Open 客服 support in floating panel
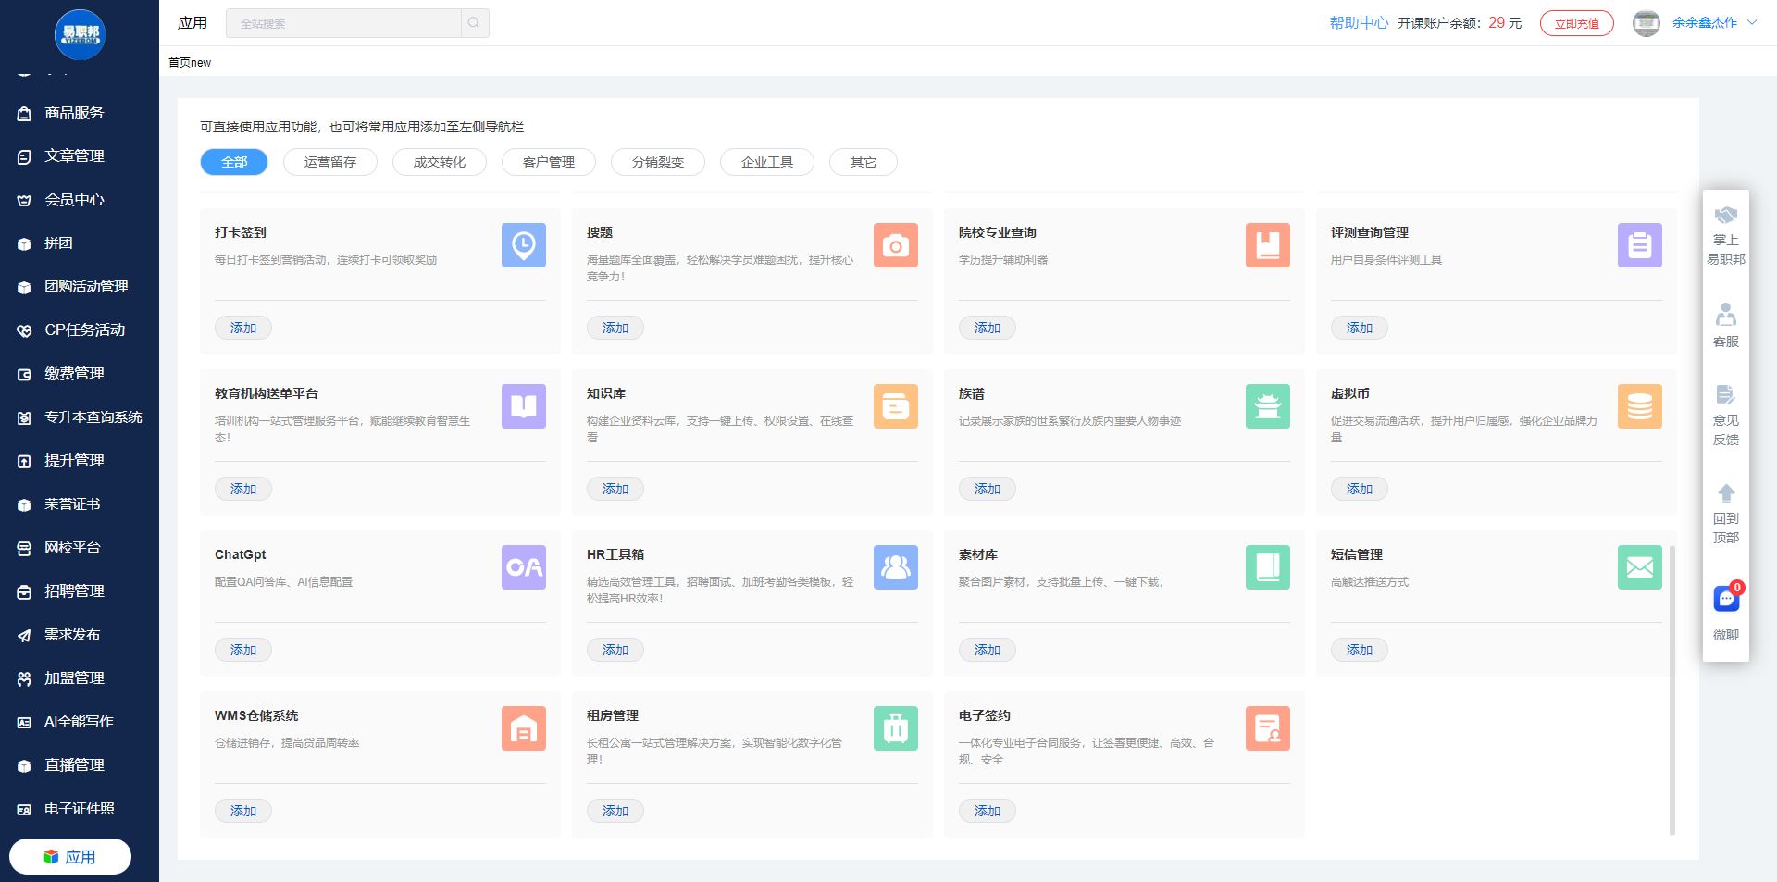 coord(1725,325)
